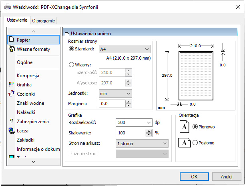This screenshot has height=186, width=245.
Task: Click the landscape page icon next to Poziomo
Action: [x=185, y=143]
